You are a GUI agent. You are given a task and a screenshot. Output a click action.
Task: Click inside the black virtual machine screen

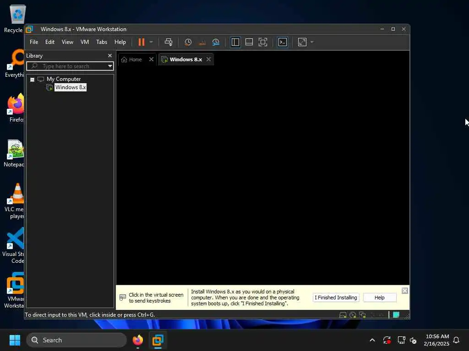tap(262, 175)
